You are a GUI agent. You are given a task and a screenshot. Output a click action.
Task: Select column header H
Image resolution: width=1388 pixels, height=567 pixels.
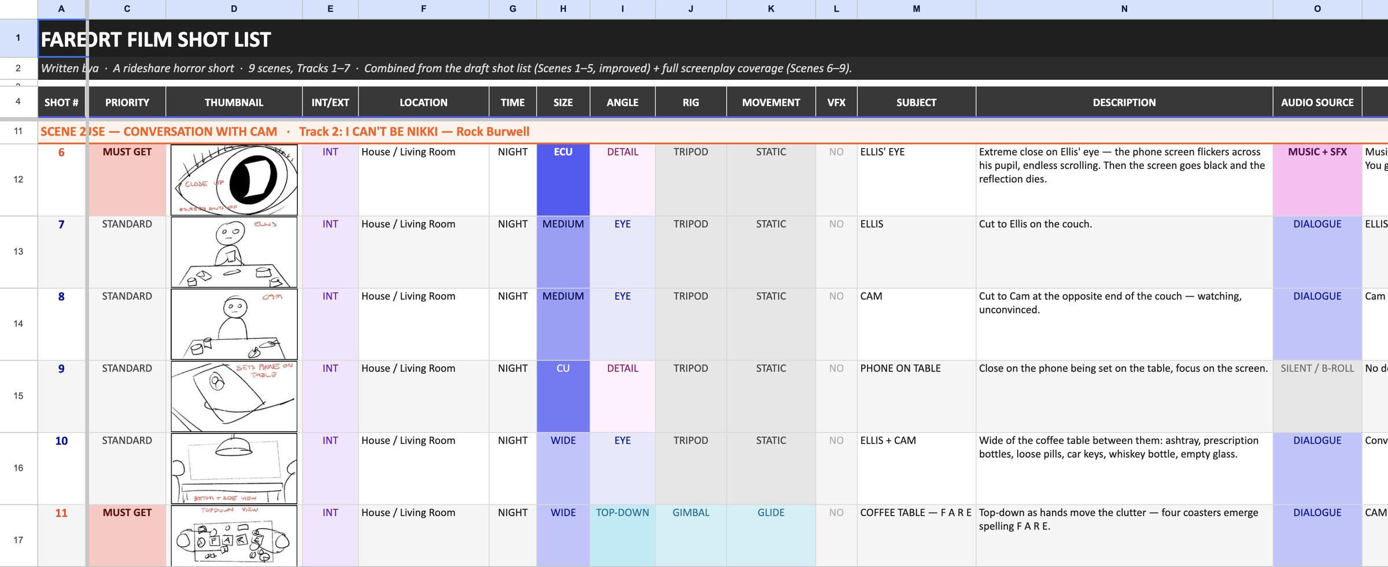[563, 9]
